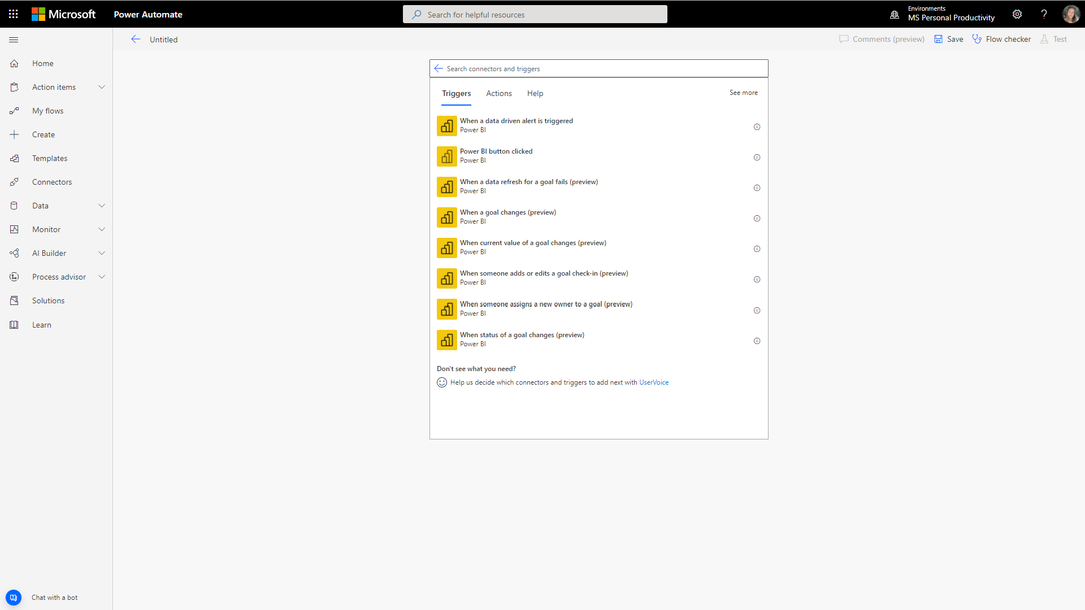The image size is (1085, 610).
Task: Select the goal check-in trigger icon
Action: [446, 278]
